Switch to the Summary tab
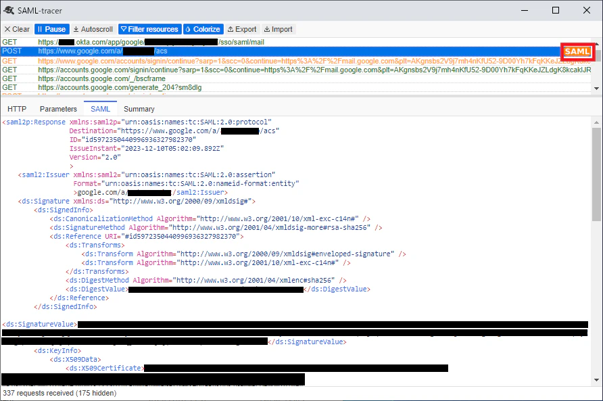Viewport: 603px width, 401px height. (x=139, y=109)
